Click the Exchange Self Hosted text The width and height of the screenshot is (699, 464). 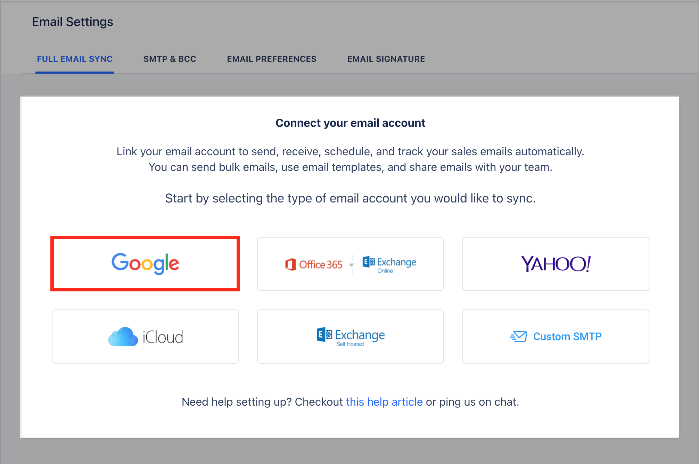(360, 338)
